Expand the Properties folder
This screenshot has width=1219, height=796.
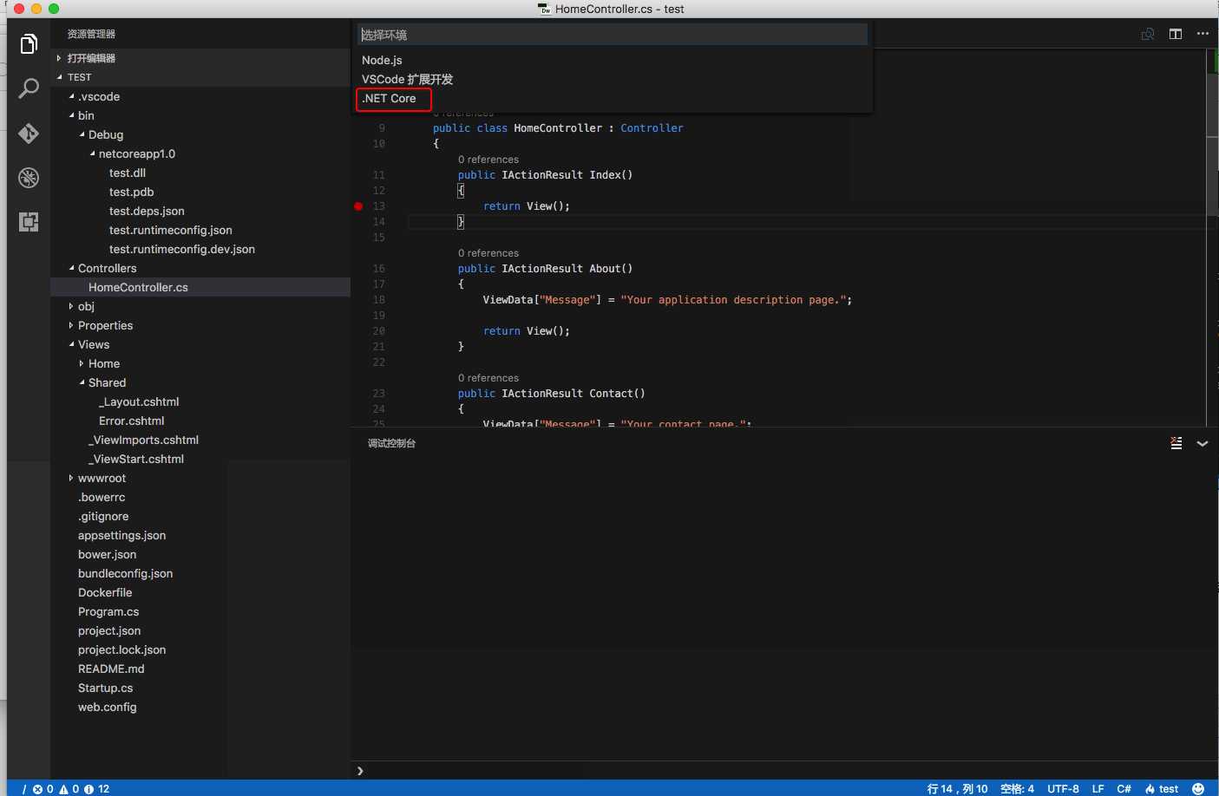(x=105, y=326)
